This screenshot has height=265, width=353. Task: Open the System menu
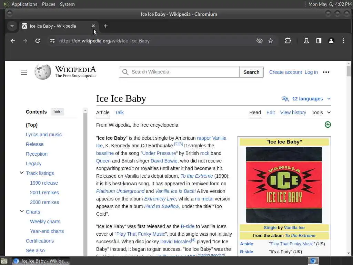(x=67, y=4)
